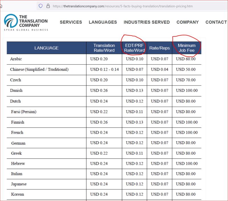Click Danish minimum fee USD 100.00
The width and height of the screenshot is (228, 201).
pyautogui.click(x=187, y=91)
